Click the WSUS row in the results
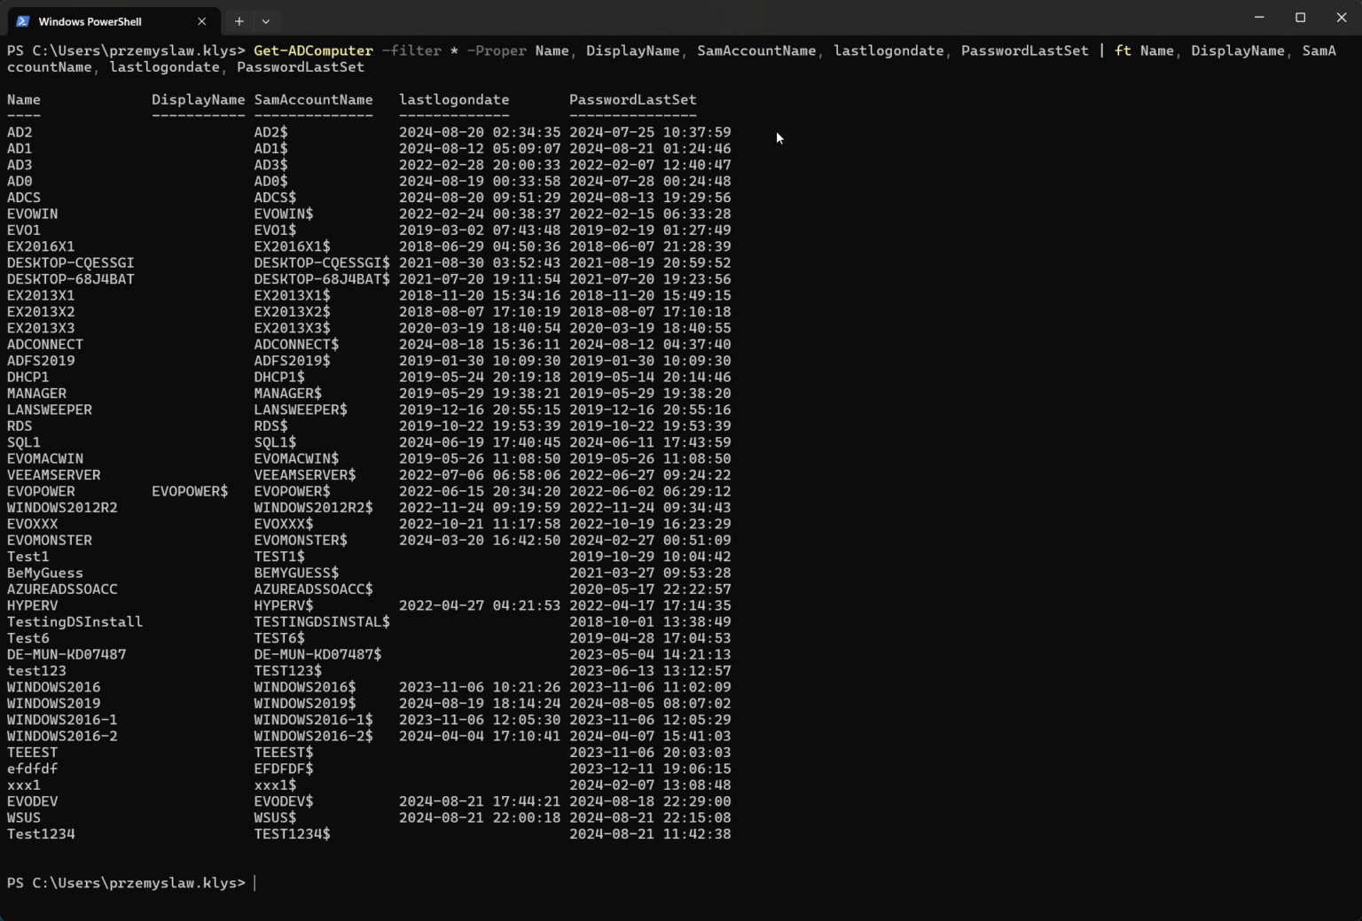1362x921 pixels. [x=24, y=817]
